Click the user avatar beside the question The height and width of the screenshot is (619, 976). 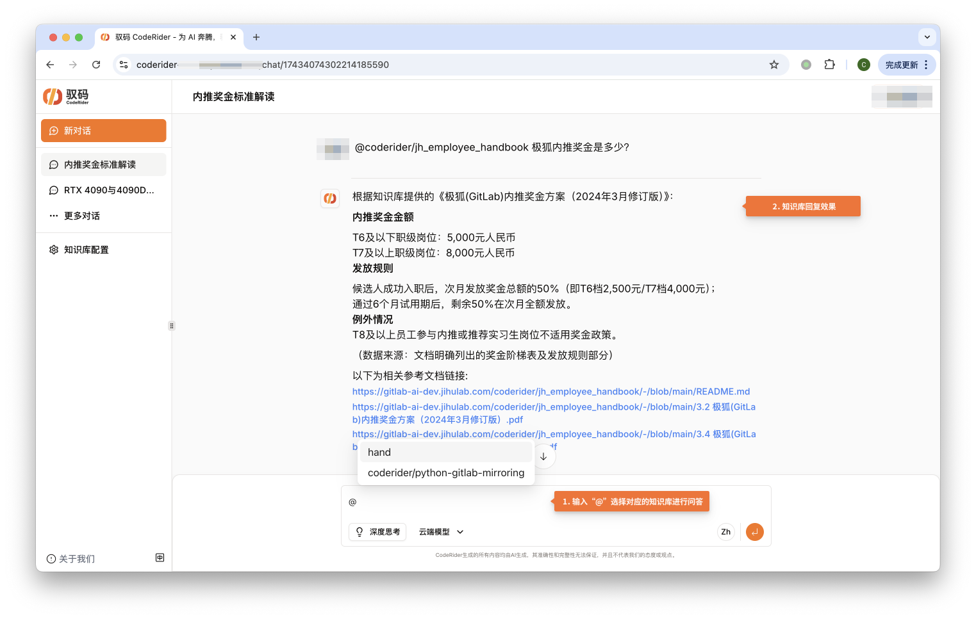coord(333,149)
